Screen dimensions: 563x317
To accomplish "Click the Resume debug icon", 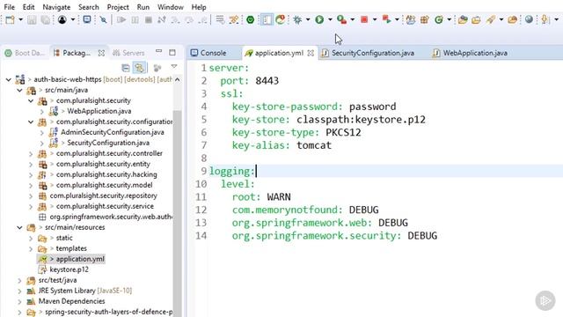I will pos(121,19).
